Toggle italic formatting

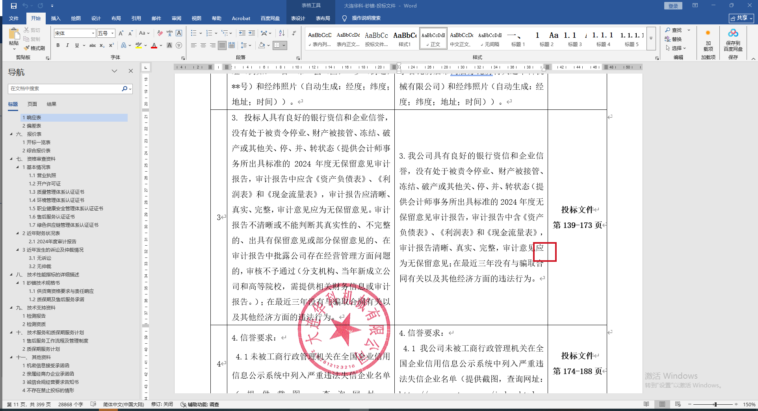(x=67, y=45)
